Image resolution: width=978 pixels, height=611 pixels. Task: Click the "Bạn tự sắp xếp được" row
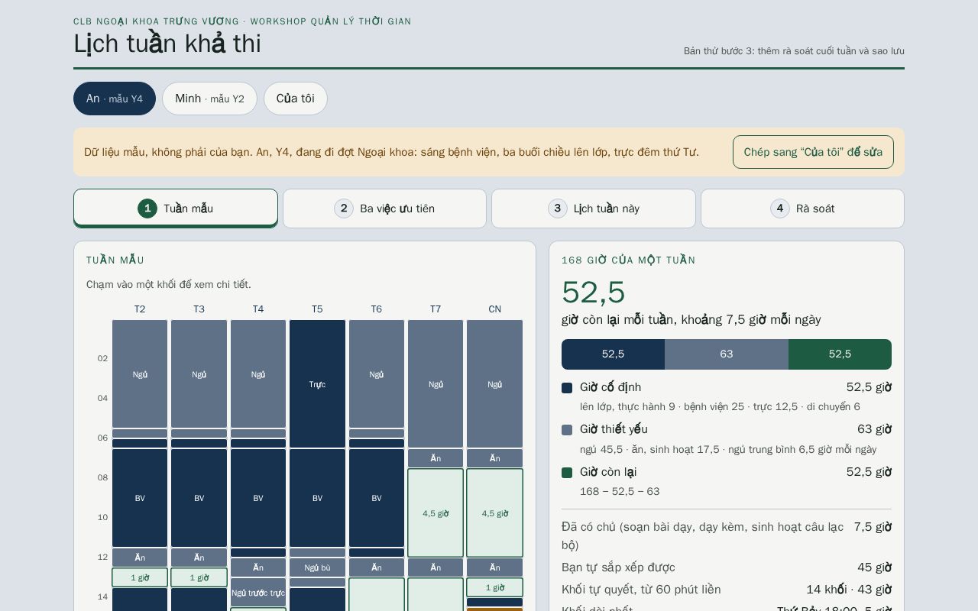tap(727, 567)
